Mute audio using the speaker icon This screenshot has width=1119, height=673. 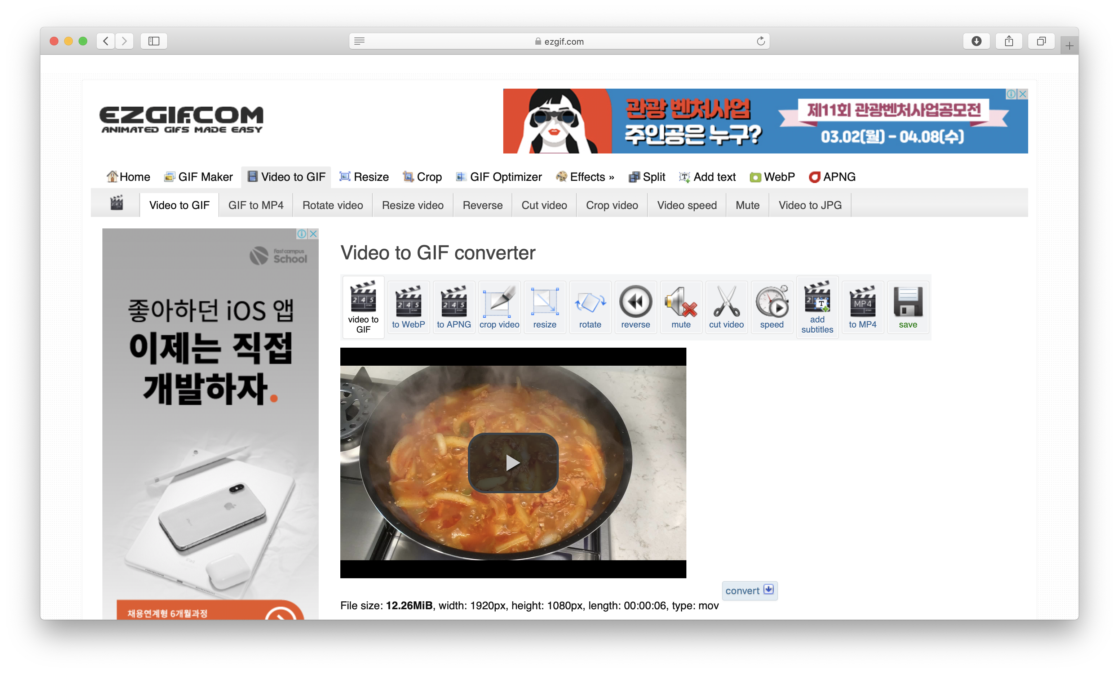681,307
